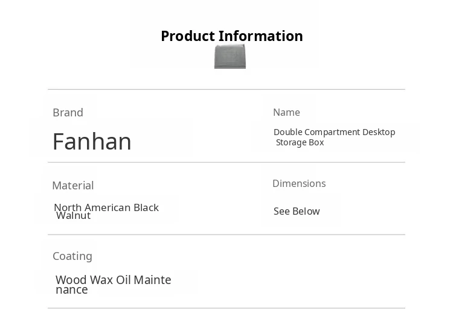The image size is (453, 316).
Task: Click the "Double Compartment Desktop" text line
Action: click(x=334, y=132)
